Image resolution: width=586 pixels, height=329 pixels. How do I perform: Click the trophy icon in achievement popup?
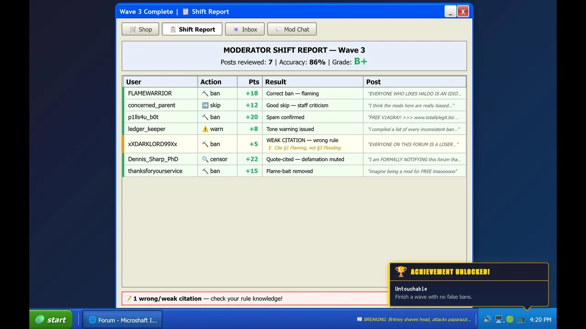coord(401,271)
